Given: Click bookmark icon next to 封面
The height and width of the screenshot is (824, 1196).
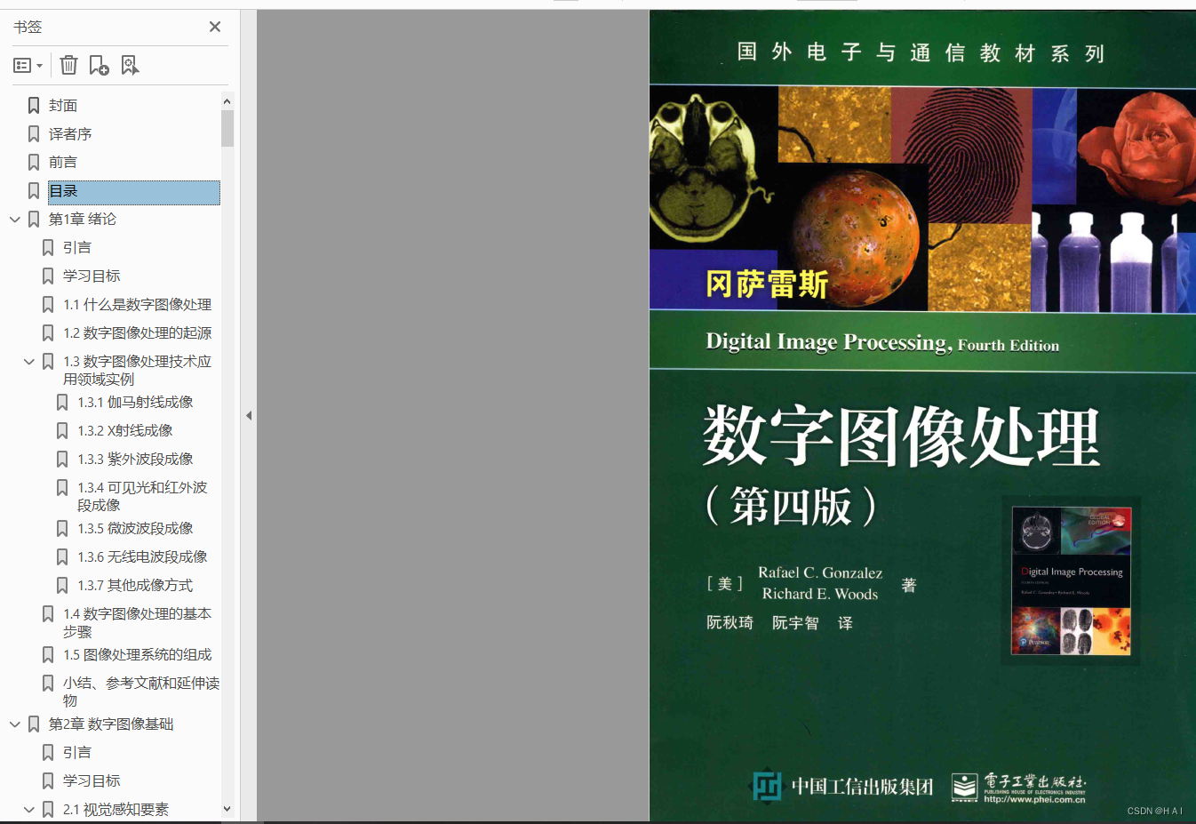Looking at the screenshot, I should (x=34, y=106).
